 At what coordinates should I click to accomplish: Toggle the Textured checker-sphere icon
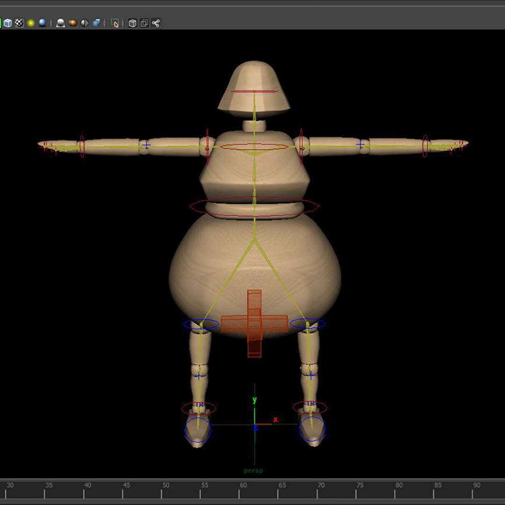[19, 23]
